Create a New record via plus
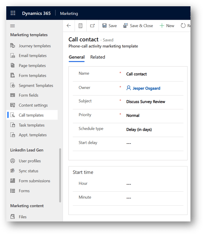The width and height of the screenshot is (203, 234). click(x=167, y=26)
